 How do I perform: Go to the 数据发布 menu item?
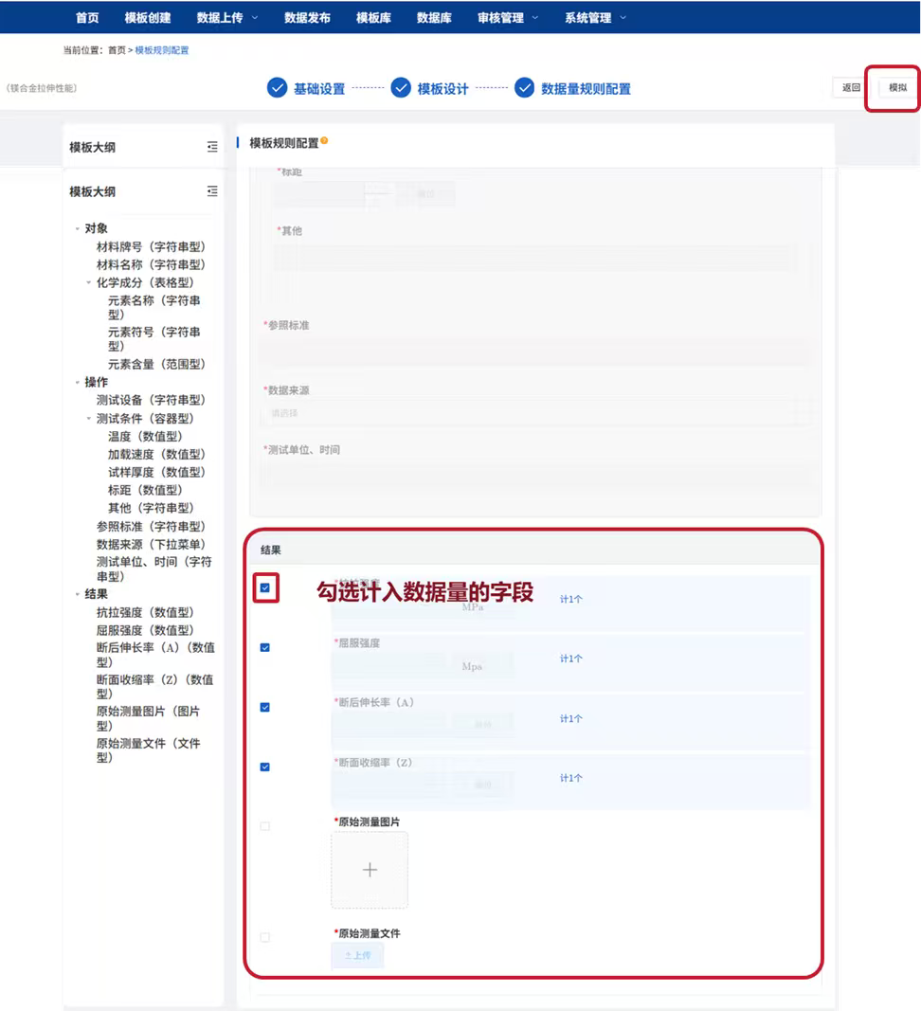[x=307, y=17]
